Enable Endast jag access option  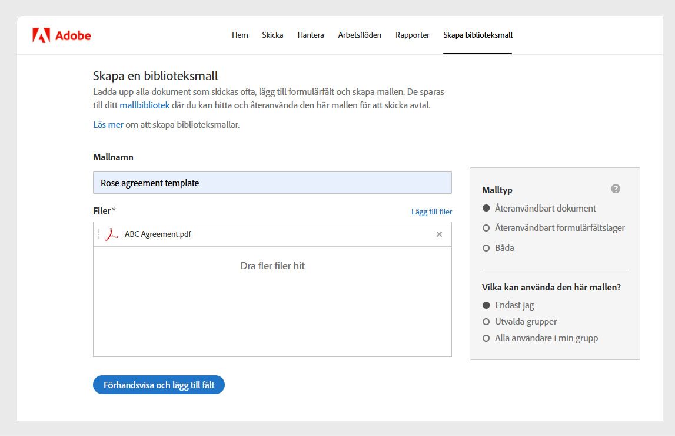pos(486,305)
